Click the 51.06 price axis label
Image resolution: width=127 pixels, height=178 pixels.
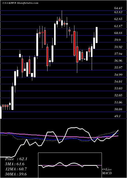(x=118, y=102)
